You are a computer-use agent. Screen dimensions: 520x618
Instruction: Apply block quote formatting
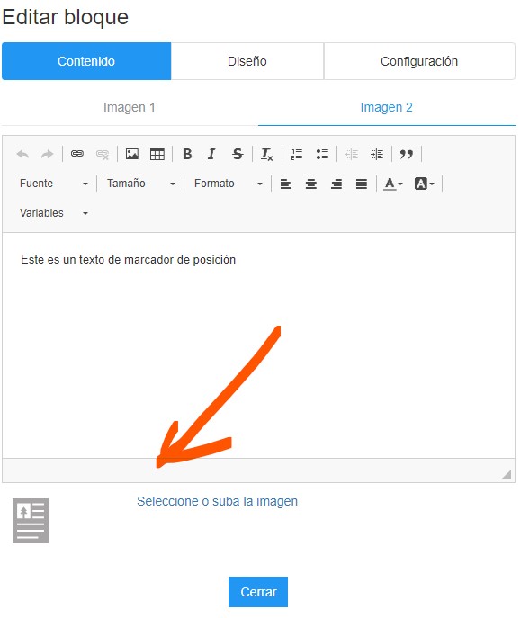[407, 154]
